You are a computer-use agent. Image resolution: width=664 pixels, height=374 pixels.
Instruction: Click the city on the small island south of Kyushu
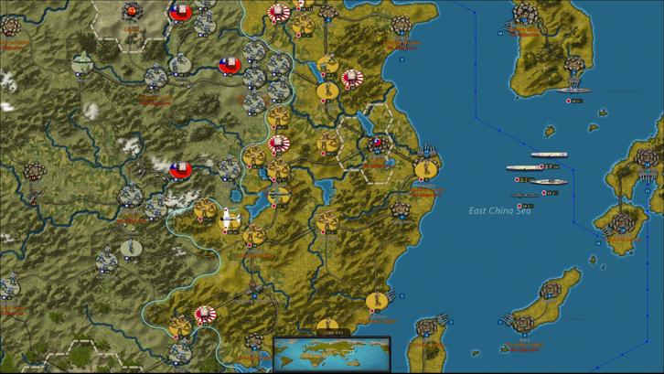(x=622, y=223)
